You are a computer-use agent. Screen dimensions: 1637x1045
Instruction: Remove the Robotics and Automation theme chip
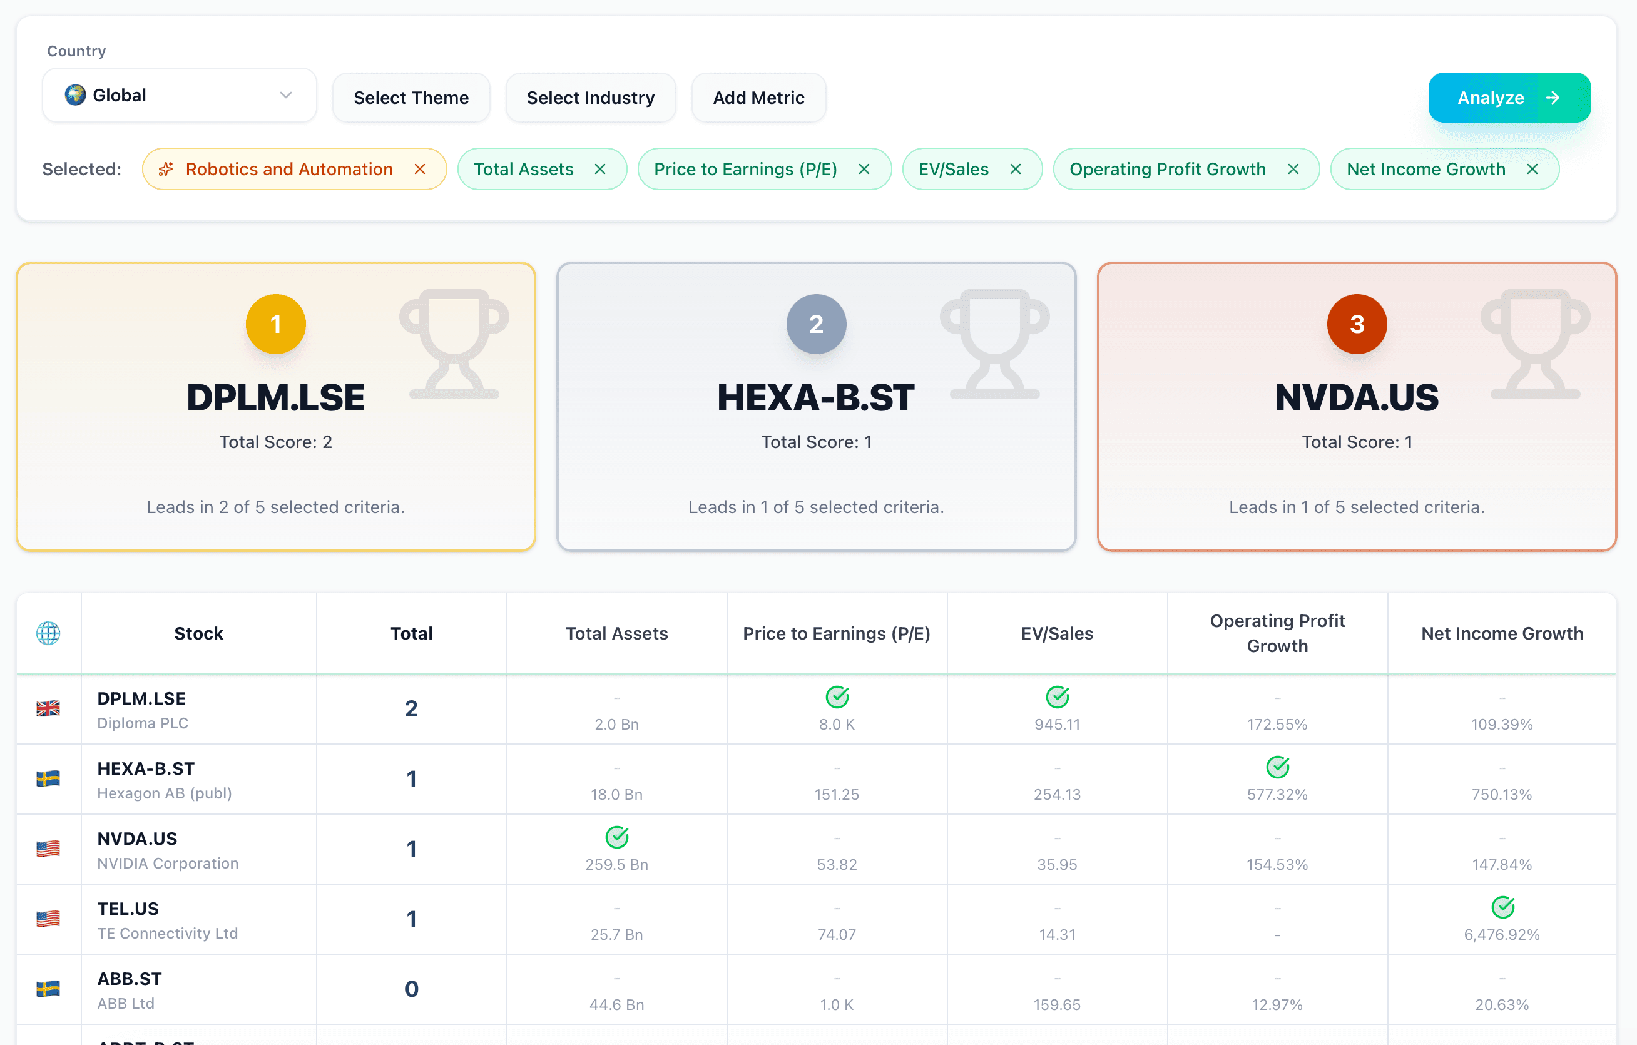(420, 170)
